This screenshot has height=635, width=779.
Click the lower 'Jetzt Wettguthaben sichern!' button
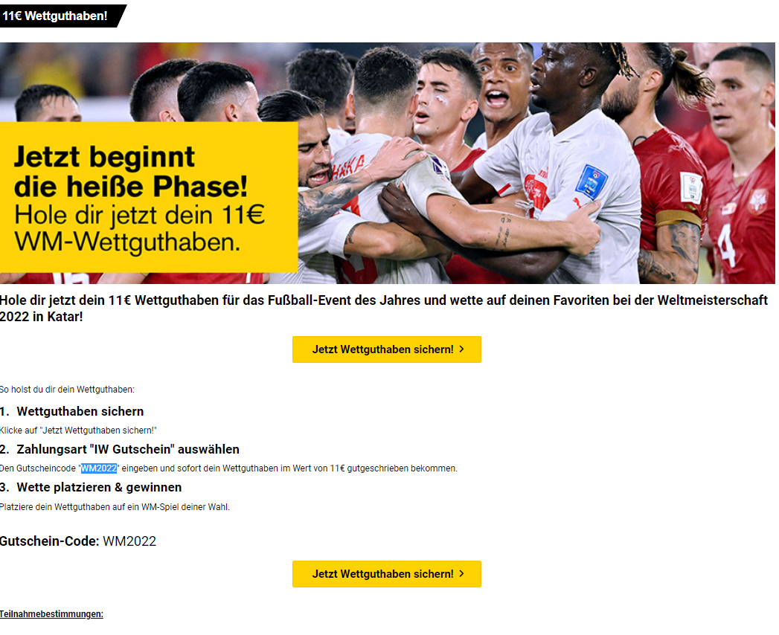[386, 574]
